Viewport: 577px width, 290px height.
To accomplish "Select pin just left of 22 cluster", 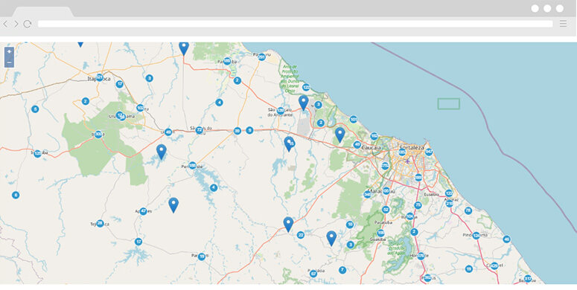I will coord(288,225).
